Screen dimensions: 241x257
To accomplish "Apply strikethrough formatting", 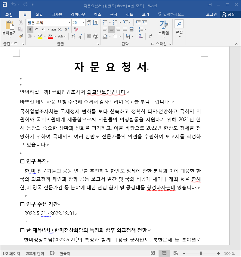I will click(x=53, y=30).
